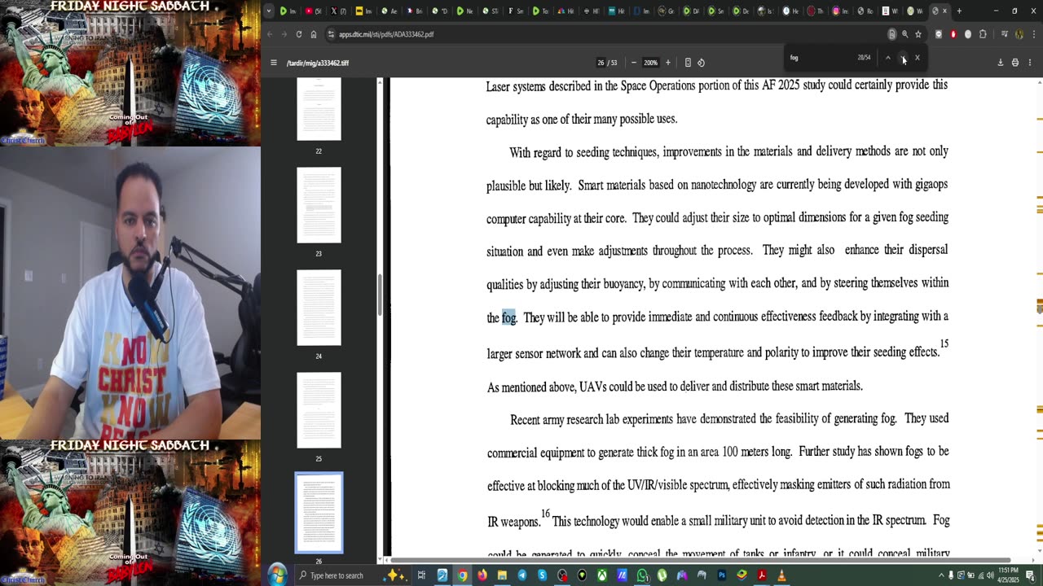Zoom in the PDF with plus button
This screenshot has width=1043, height=586.
pos(668,63)
